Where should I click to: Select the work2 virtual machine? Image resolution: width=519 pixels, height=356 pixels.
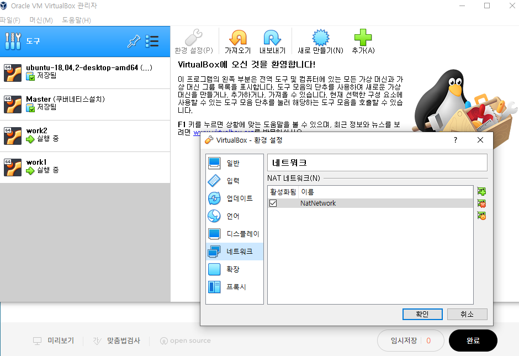pos(85,136)
